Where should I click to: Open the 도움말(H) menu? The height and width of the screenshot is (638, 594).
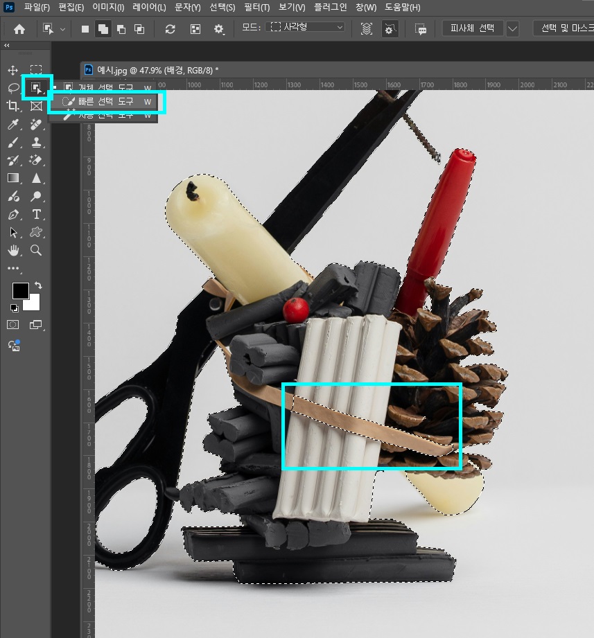403,8
